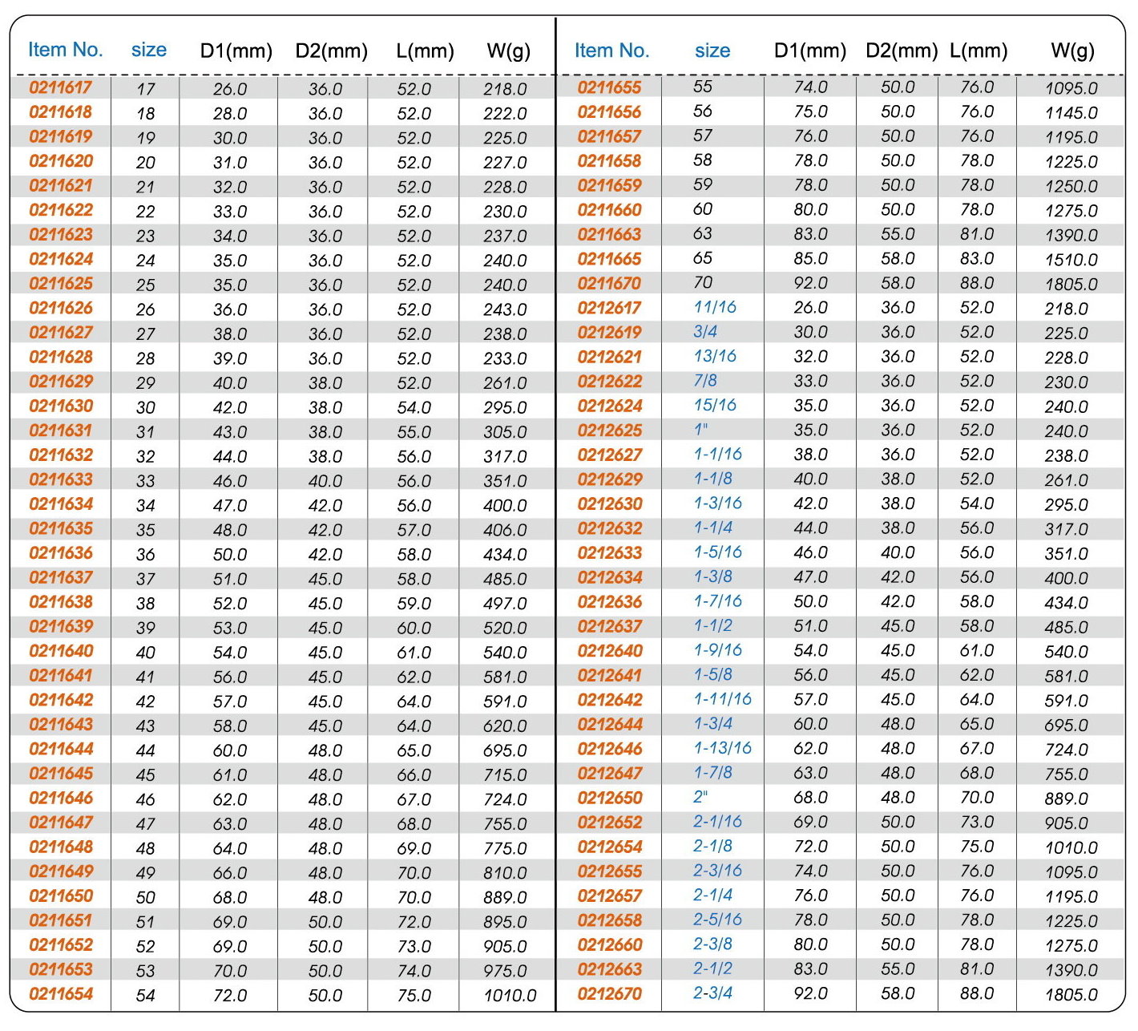Click weight 1145.0 in row 0211656
1138x1031 pixels.
[x=1071, y=113]
